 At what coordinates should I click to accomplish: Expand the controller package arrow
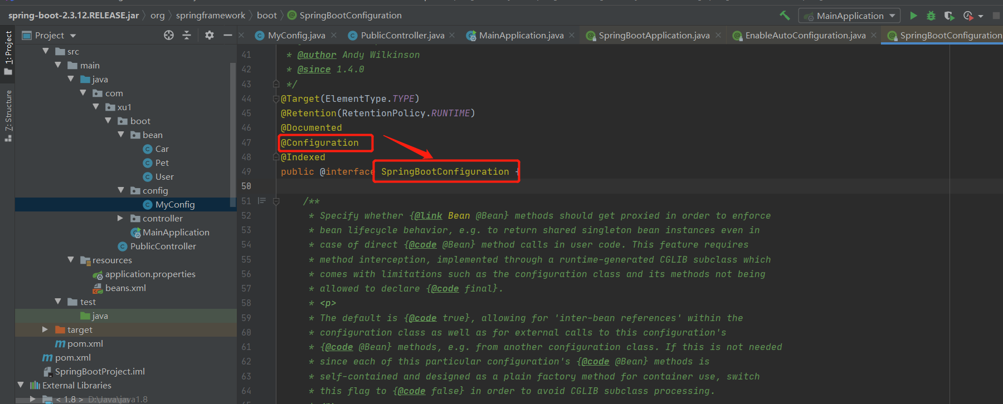pos(120,218)
